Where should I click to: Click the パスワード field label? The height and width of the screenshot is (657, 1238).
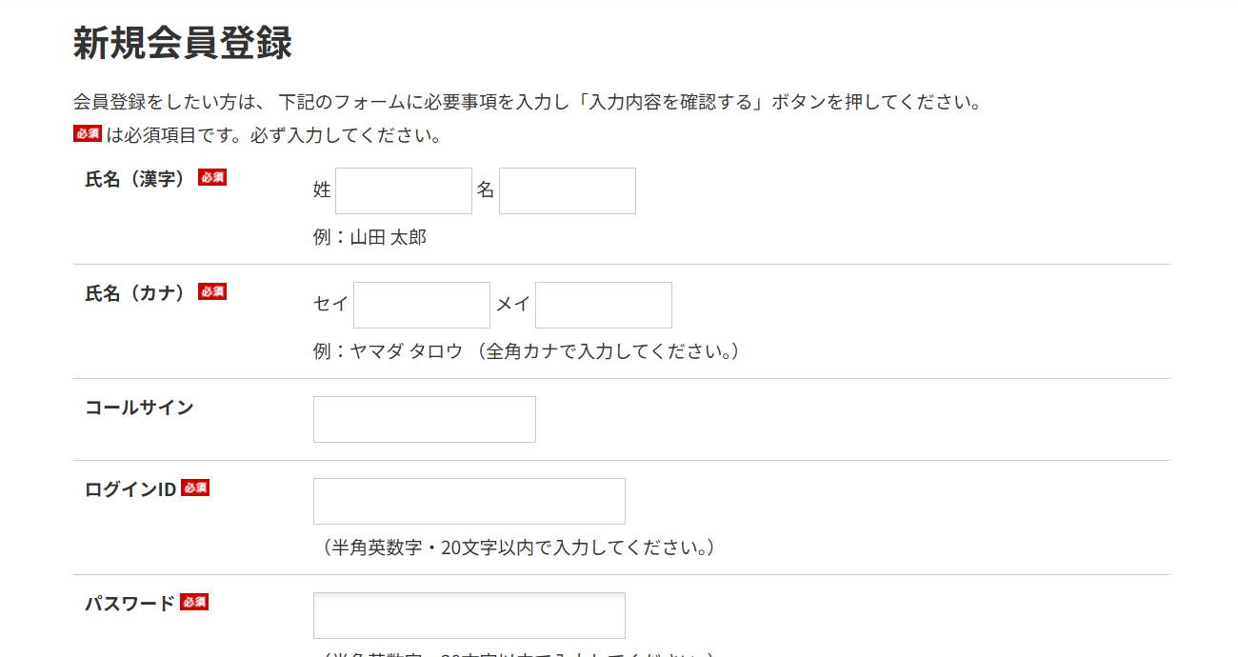pyautogui.click(x=130, y=604)
